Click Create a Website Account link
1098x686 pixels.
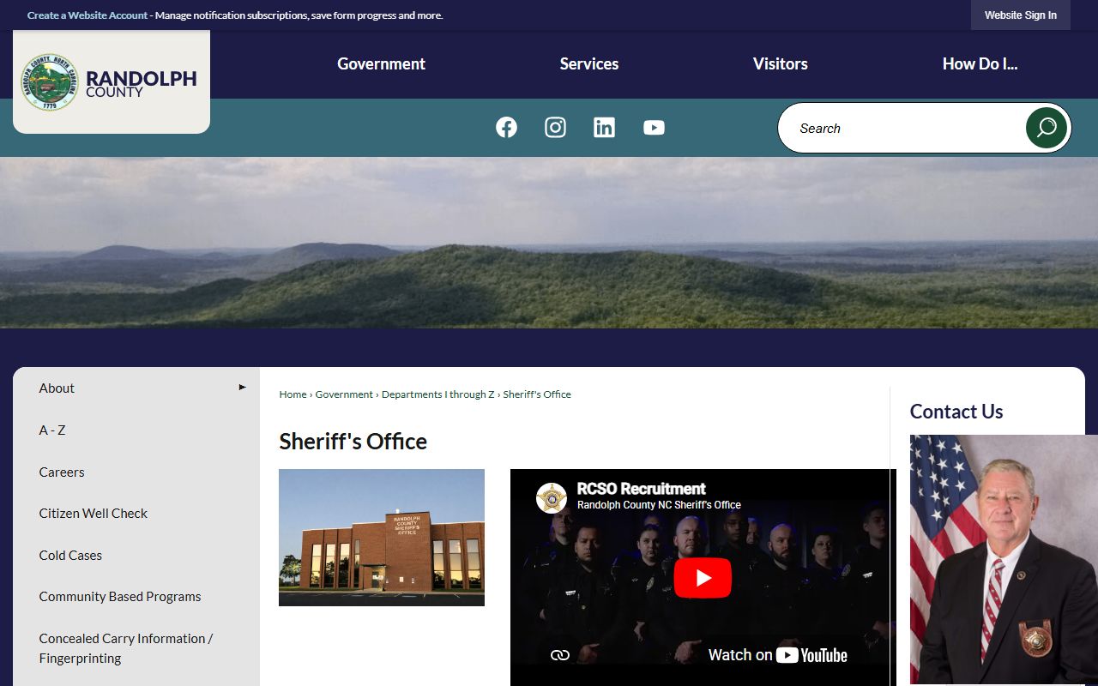[x=87, y=15]
